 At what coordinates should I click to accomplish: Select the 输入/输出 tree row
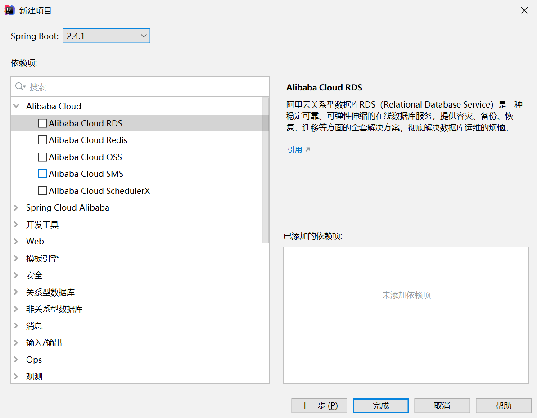tap(140, 343)
